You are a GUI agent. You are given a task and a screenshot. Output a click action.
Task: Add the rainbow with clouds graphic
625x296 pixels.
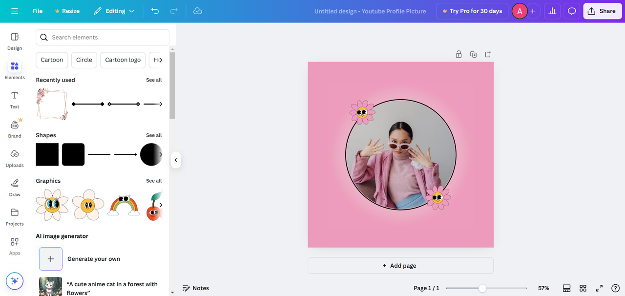(x=124, y=205)
